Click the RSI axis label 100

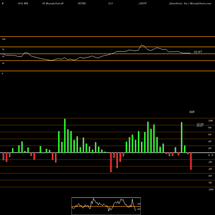[3, 39]
